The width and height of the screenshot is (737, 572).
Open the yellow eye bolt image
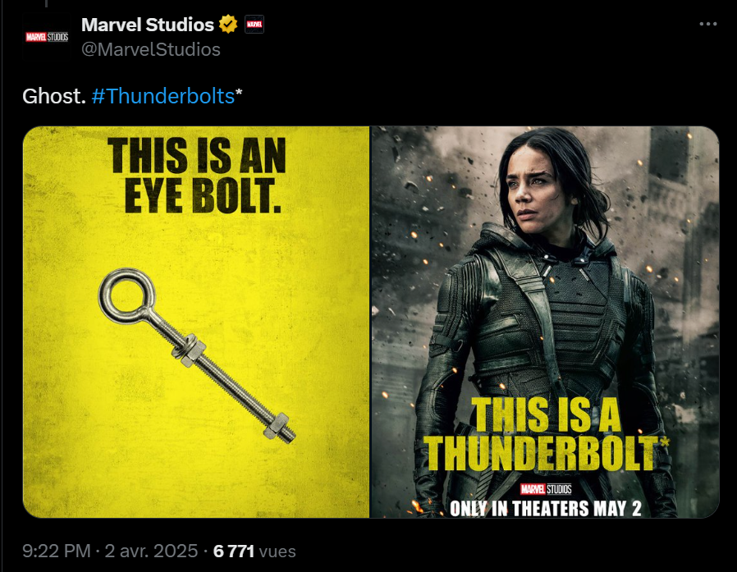[196, 322]
